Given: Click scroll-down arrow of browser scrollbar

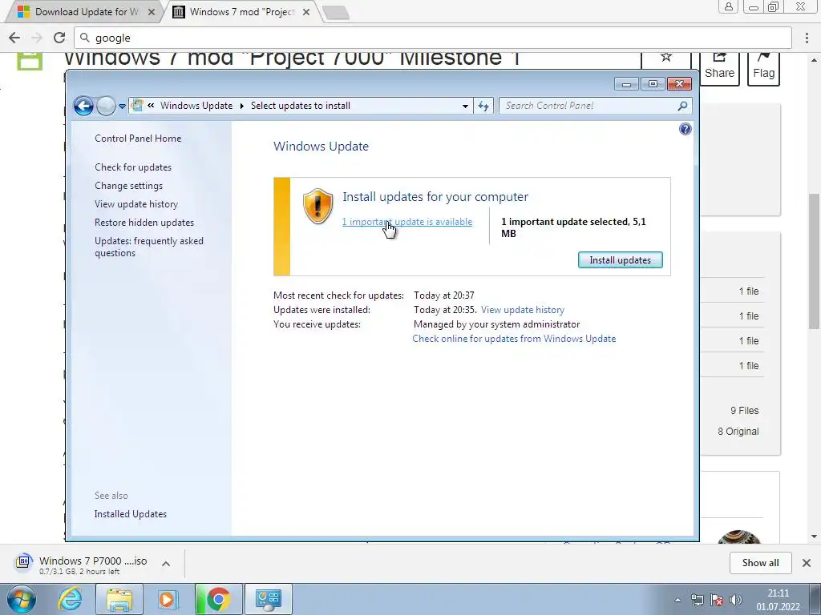Looking at the screenshot, I should (814, 536).
